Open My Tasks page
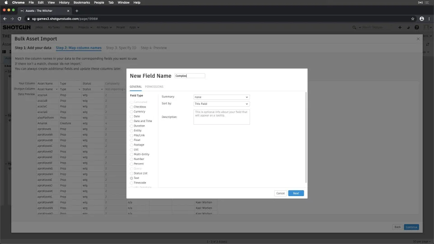 [x=54, y=28]
